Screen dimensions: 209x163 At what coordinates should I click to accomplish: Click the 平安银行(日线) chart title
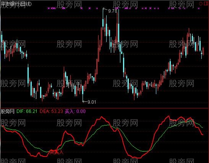16,4
